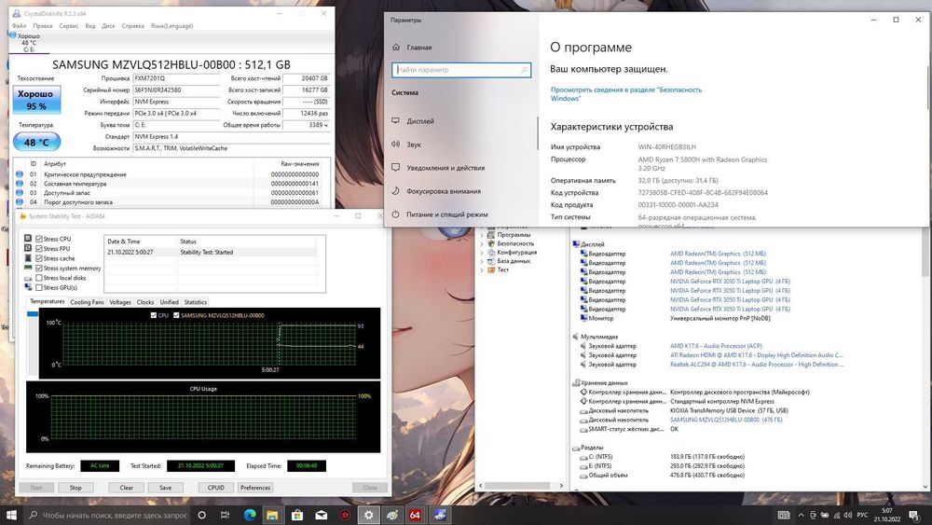
Task: Switch to Voltages tab
Action: click(x=120, y=302)
